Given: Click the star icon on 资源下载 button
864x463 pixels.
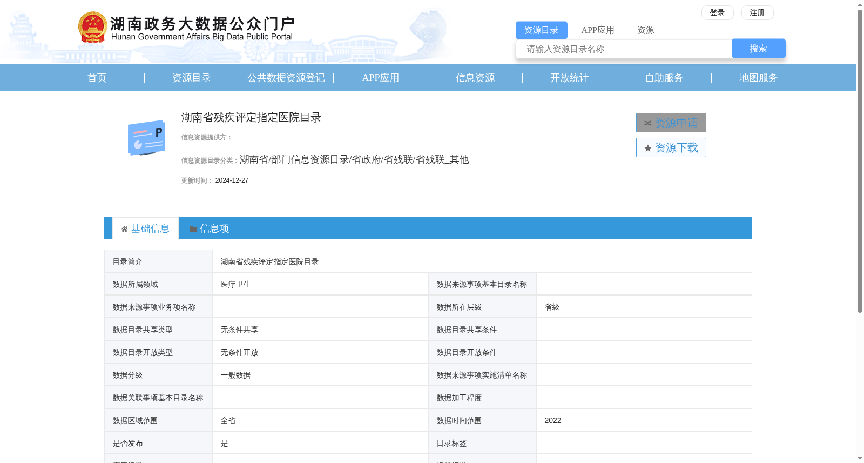Looking at the screenshot, I should click(x=648, y=148).
